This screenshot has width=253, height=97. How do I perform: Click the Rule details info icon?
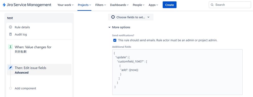pyautogui.click(x=10, y=27)
